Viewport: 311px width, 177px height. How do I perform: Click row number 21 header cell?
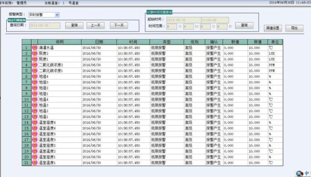[x=27, y=162]
